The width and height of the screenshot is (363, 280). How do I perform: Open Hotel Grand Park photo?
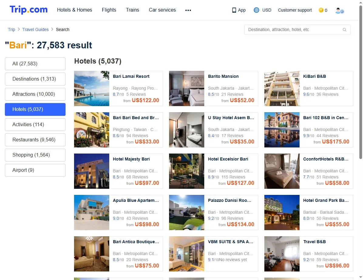tap(282, 213)
